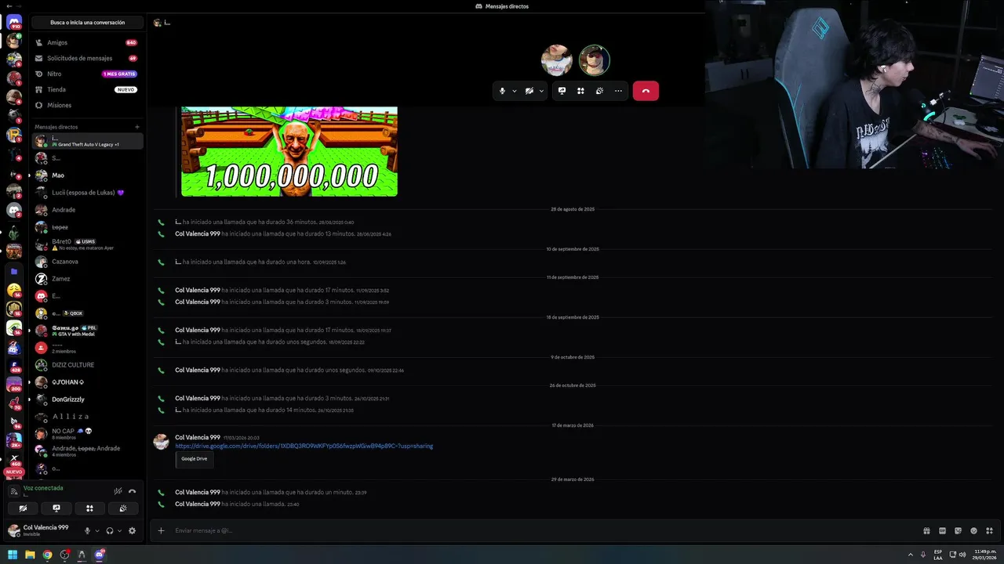Share screen from voice panel button
This screenshot has width=1004, height=564.
pyautogui.click(x=56, y=508)
